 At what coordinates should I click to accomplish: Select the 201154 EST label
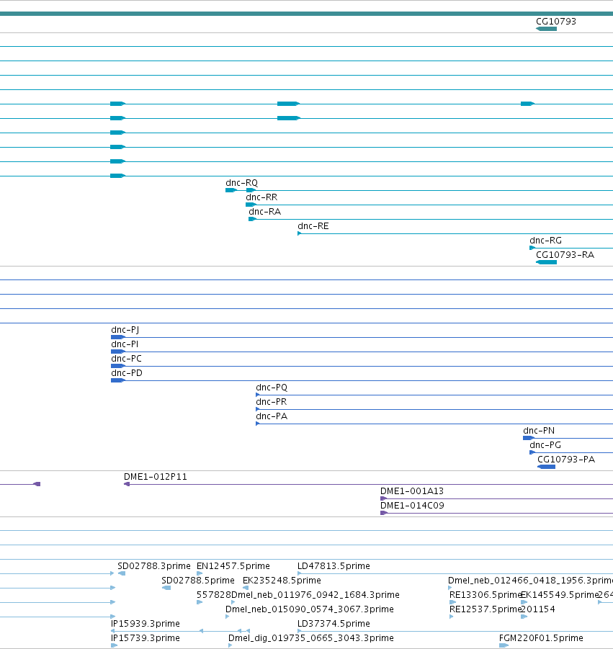tap(537, 609)
